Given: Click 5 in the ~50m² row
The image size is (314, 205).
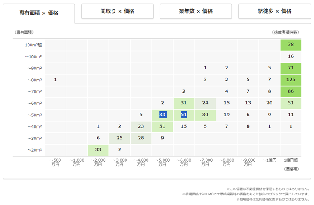Looking at the screenshot, I should (x=141, y=115).
